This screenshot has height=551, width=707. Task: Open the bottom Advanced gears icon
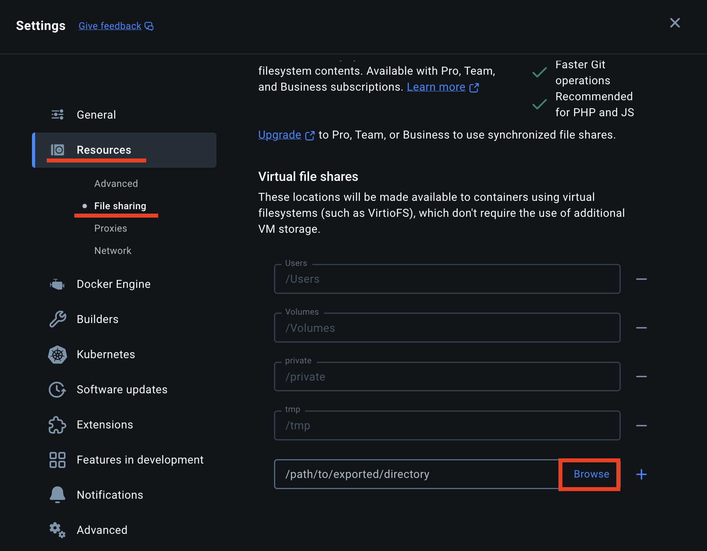58,530
